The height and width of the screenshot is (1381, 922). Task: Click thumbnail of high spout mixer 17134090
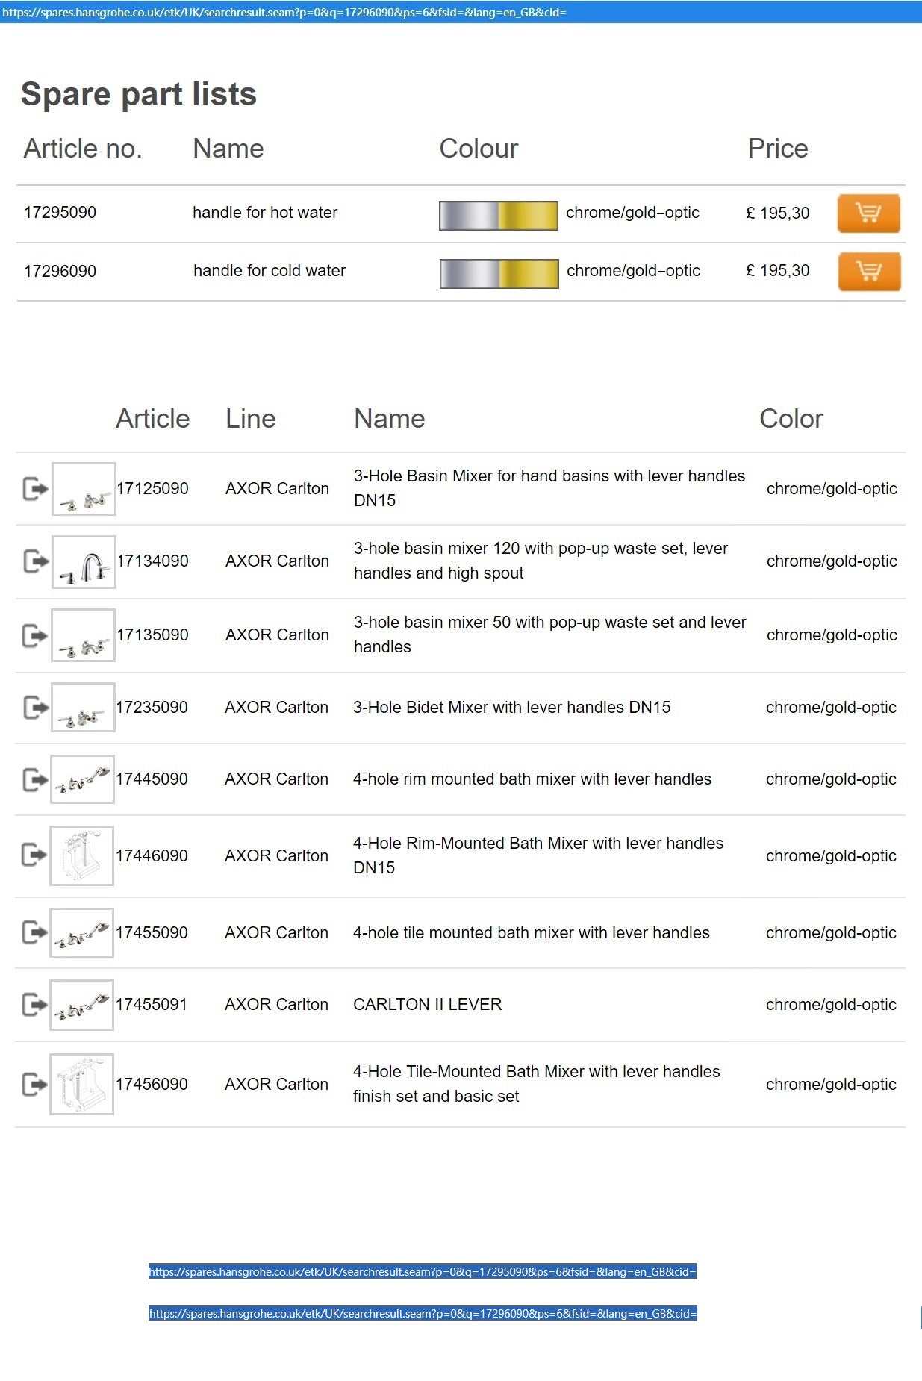click(84, 562)
